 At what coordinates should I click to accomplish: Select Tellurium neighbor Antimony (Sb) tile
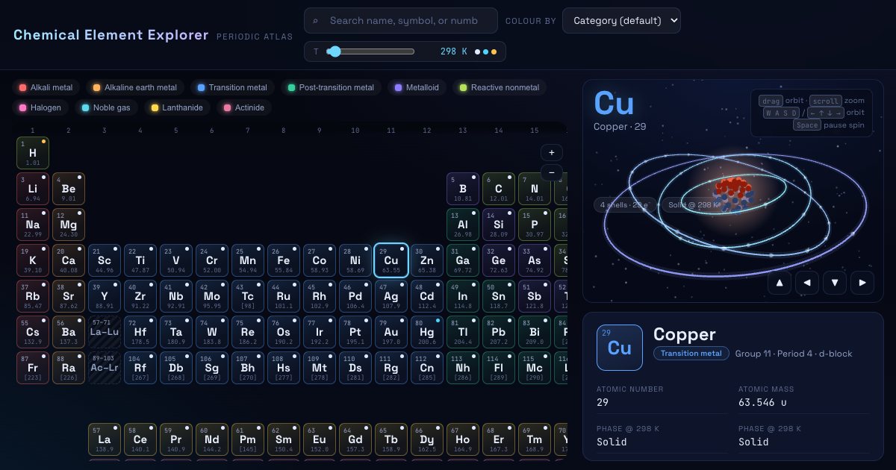(535, 296)
